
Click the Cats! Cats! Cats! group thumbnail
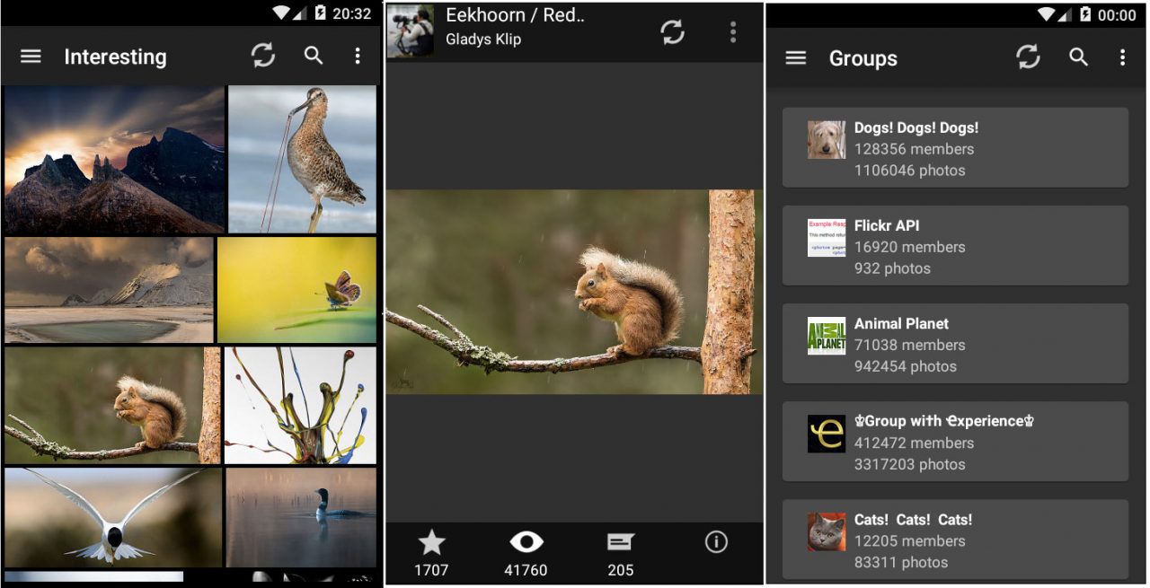click(827, 531)
